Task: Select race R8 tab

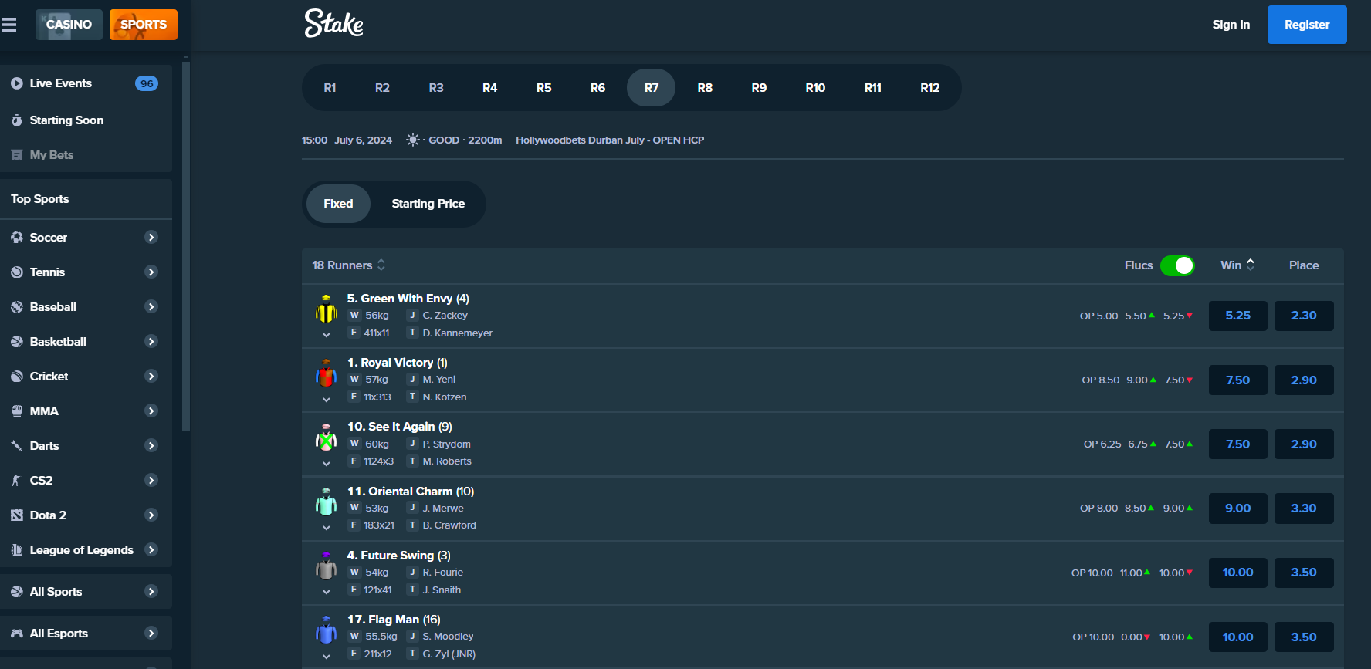Action: 705,88
